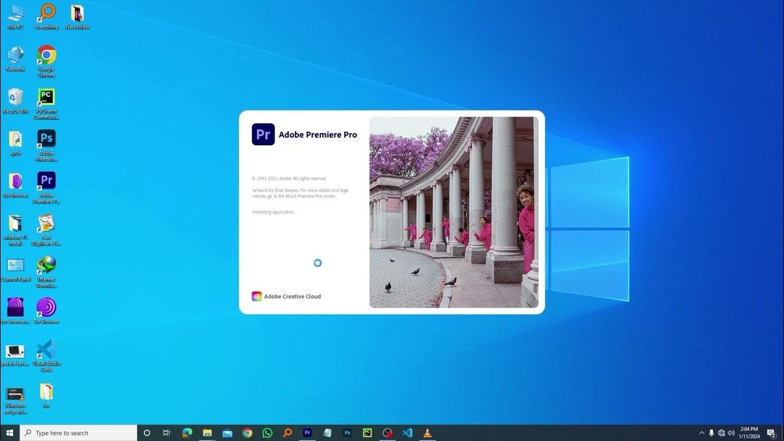Open WhatsApp from the taskbar
784x441 pixels.
point(267,433)
